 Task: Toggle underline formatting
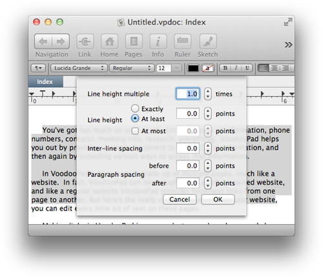247,68
